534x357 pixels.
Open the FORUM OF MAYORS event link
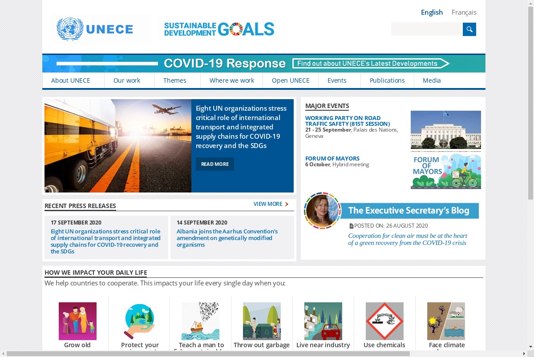pos(332,158)
